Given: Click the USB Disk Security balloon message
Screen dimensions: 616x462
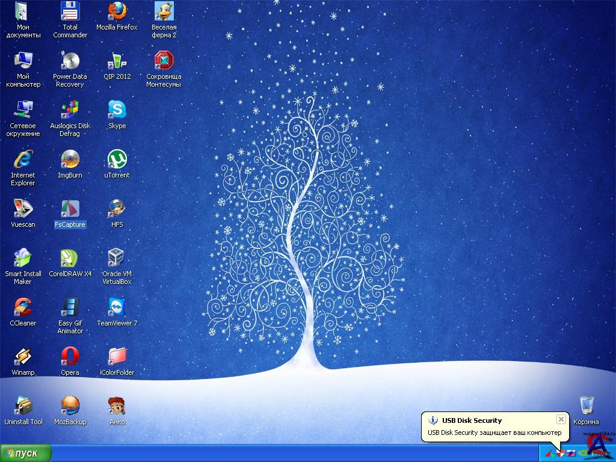Looking at the screenshot, I should point(494,433).
